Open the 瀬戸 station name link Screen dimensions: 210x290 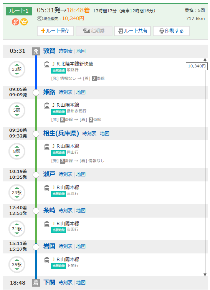pyautogui.click(x=49, y=174)
